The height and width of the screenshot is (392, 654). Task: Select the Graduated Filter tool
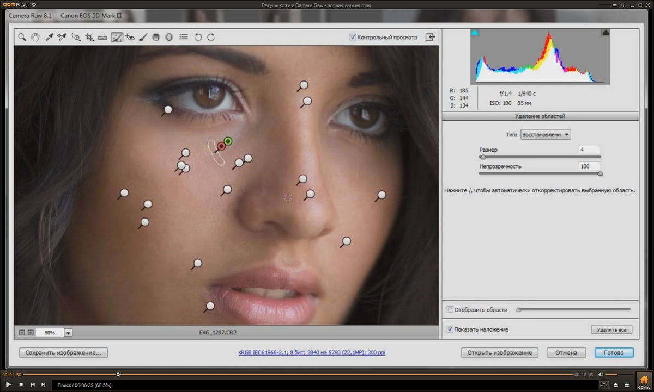tap(155, 37)
